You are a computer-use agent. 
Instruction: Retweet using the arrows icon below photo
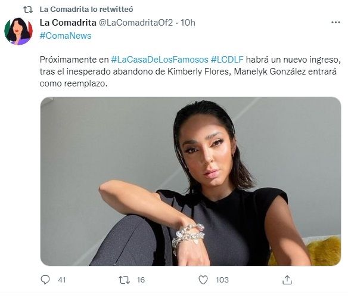click(124, 280)
